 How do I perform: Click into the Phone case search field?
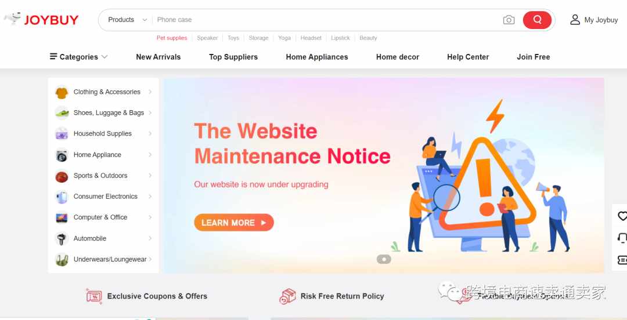coord(326,20)
